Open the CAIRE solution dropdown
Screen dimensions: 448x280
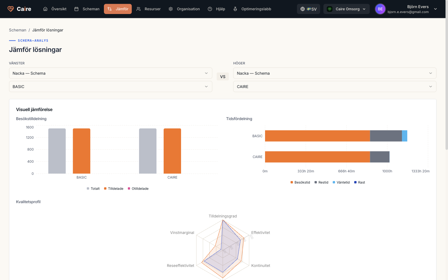tap(335, 86)
